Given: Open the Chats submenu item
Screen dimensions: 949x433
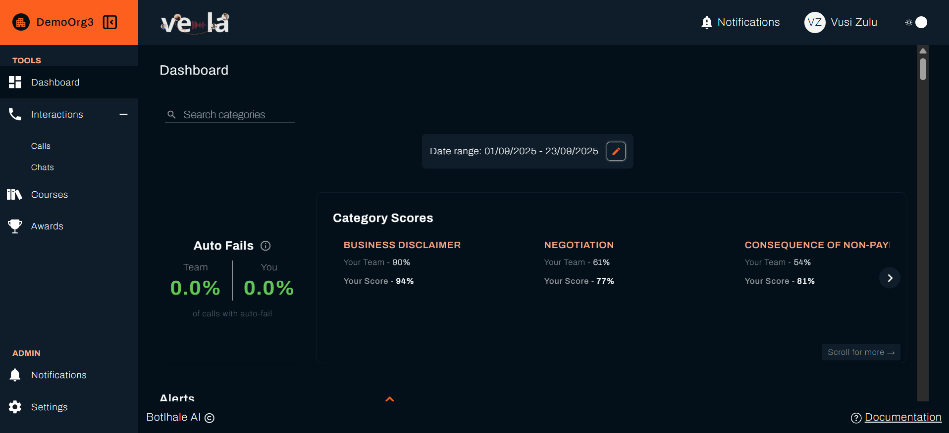Looking at the screenshot, I should click(x=43, y=167).
